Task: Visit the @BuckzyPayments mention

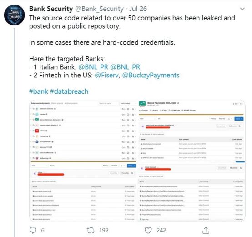Action: [x=151, y=75]
